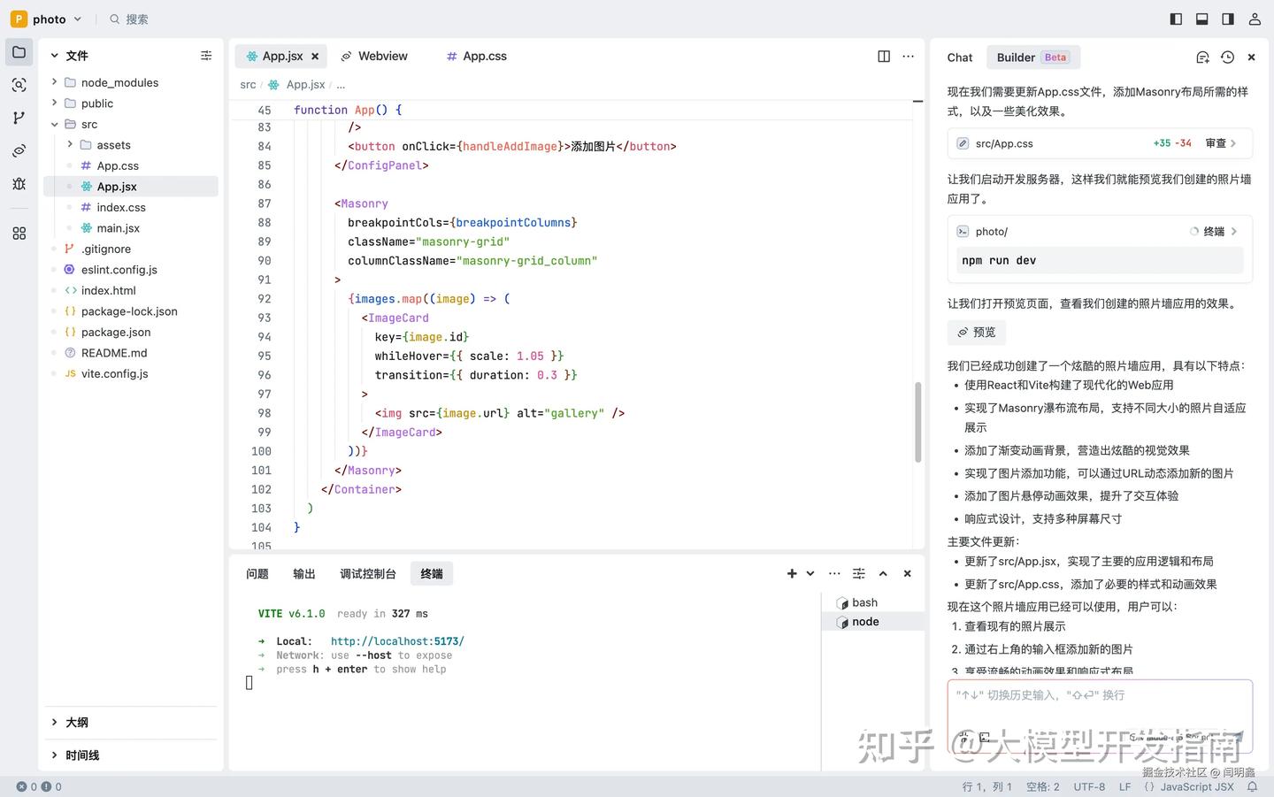Expand the 大纲 outline section

point(77,723)
